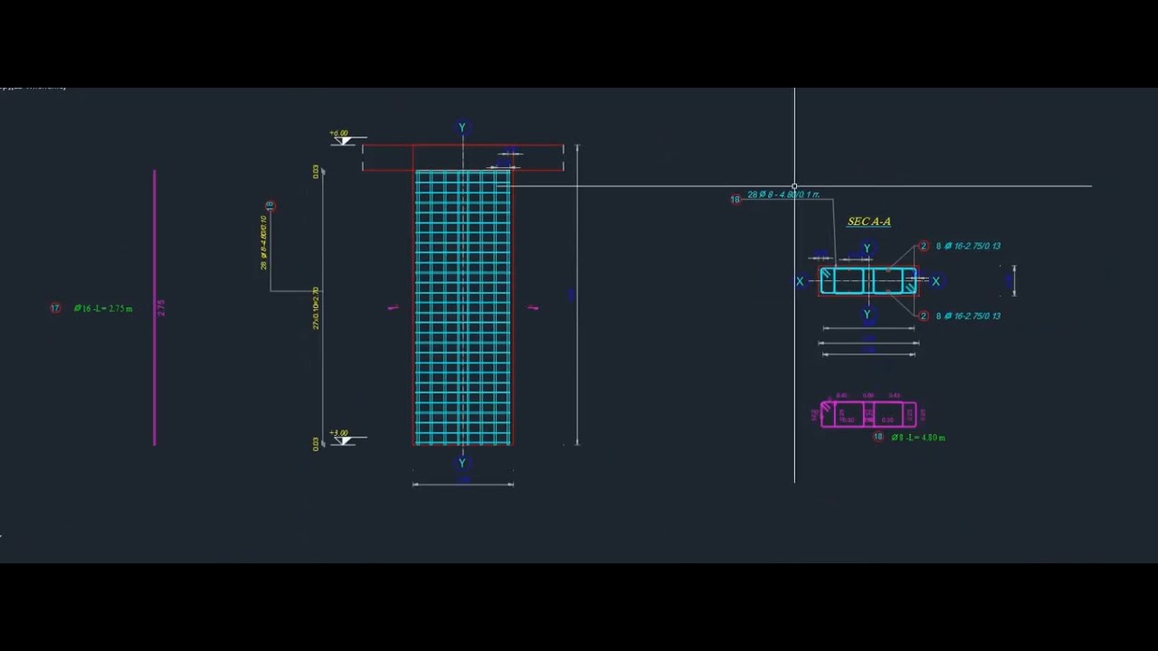Select the vertical yellow '28 Ø8-4.80/0.10' text
1158x651 pixels.
(x=263, y=242)
